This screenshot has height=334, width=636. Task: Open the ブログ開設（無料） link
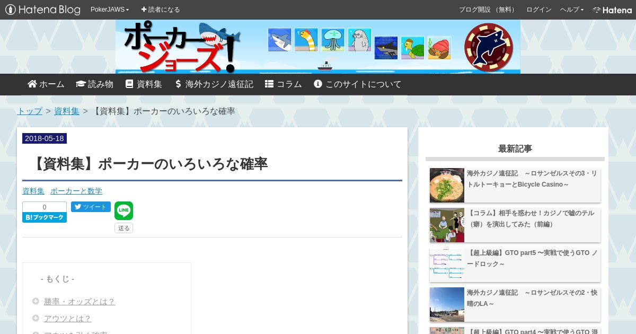pos(488,10)
